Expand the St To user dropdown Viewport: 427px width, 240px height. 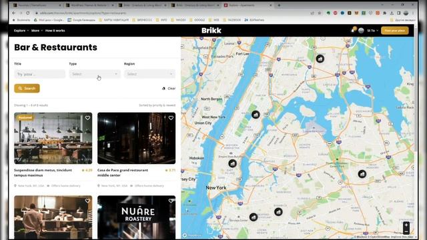372,31
